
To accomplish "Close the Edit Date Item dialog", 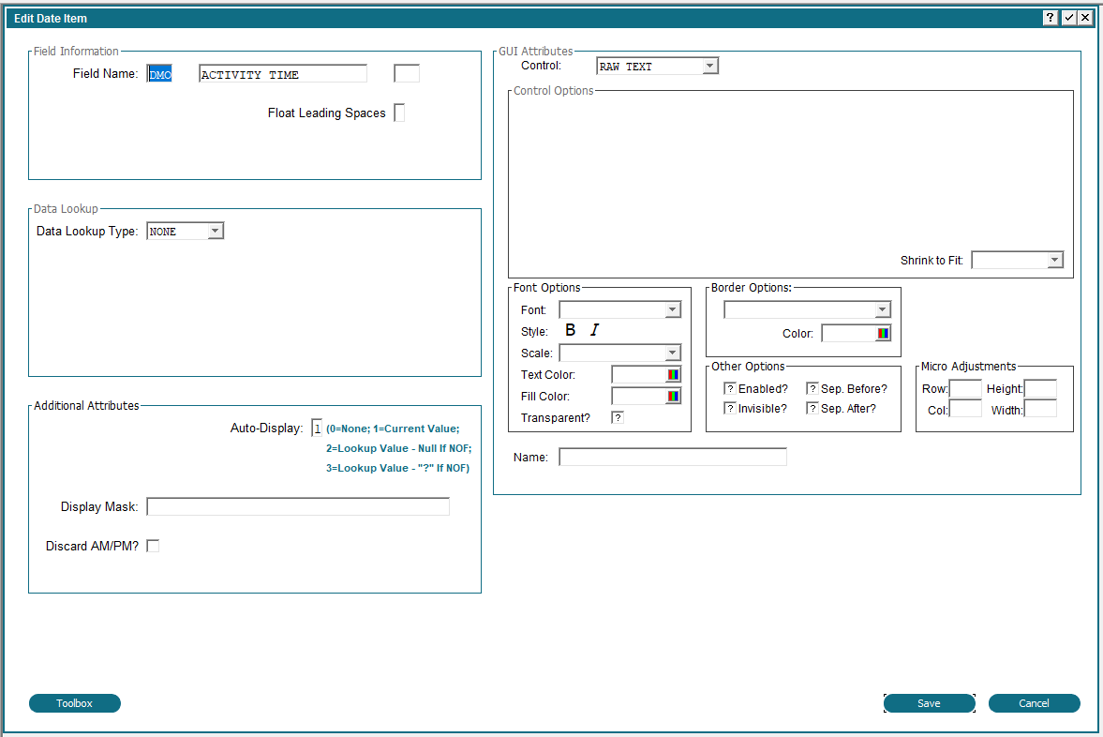I will (x=1085, y=18).
